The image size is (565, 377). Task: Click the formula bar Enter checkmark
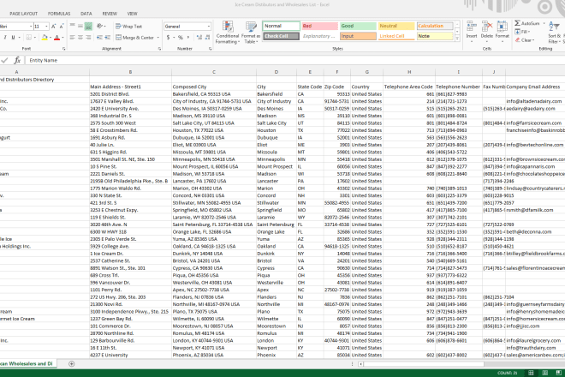click(x=4, y=61)
